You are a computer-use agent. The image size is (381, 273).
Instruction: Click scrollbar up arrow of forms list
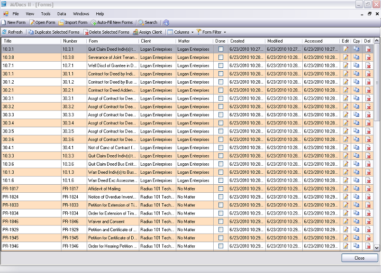coord(377,41)
